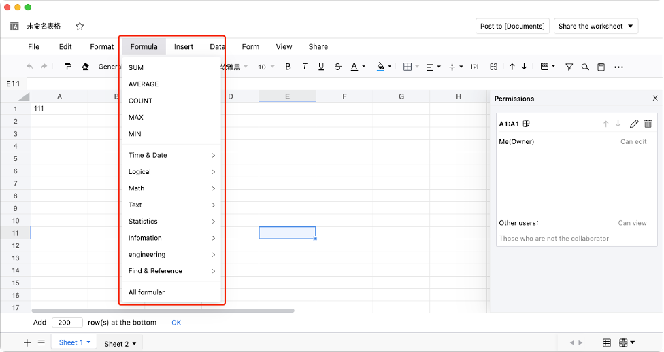Open the fill color bucket picker

(x=381, y=67)
